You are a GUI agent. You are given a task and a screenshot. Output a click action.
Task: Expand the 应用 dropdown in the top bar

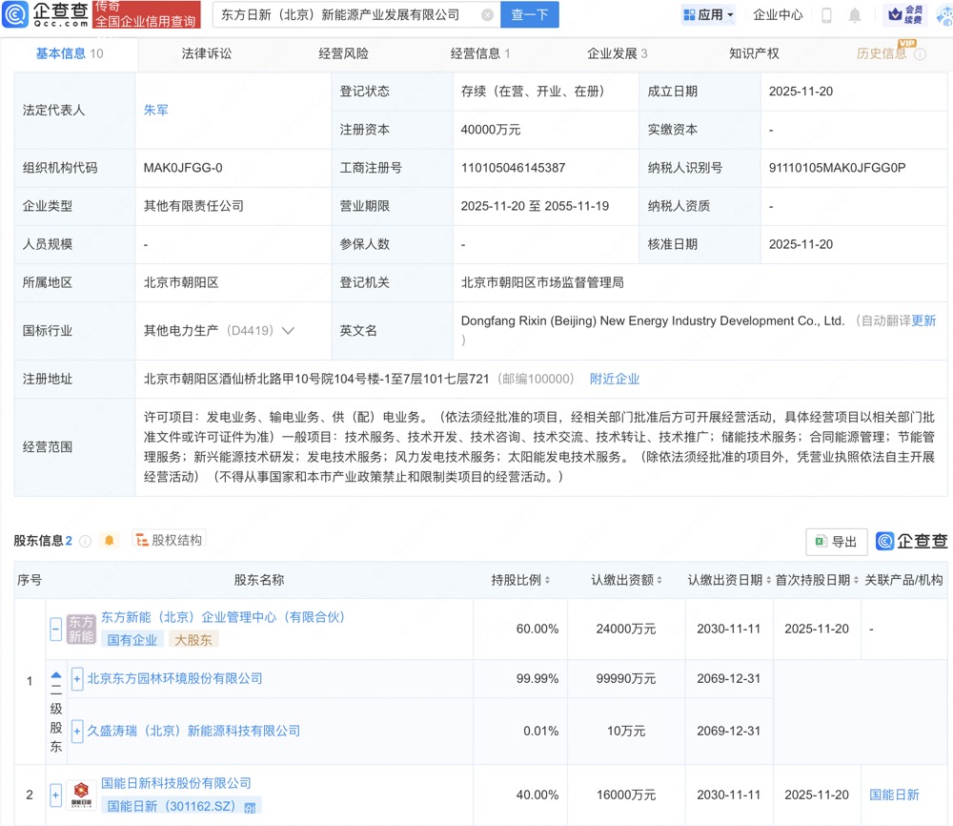click(x=708, y=14)
